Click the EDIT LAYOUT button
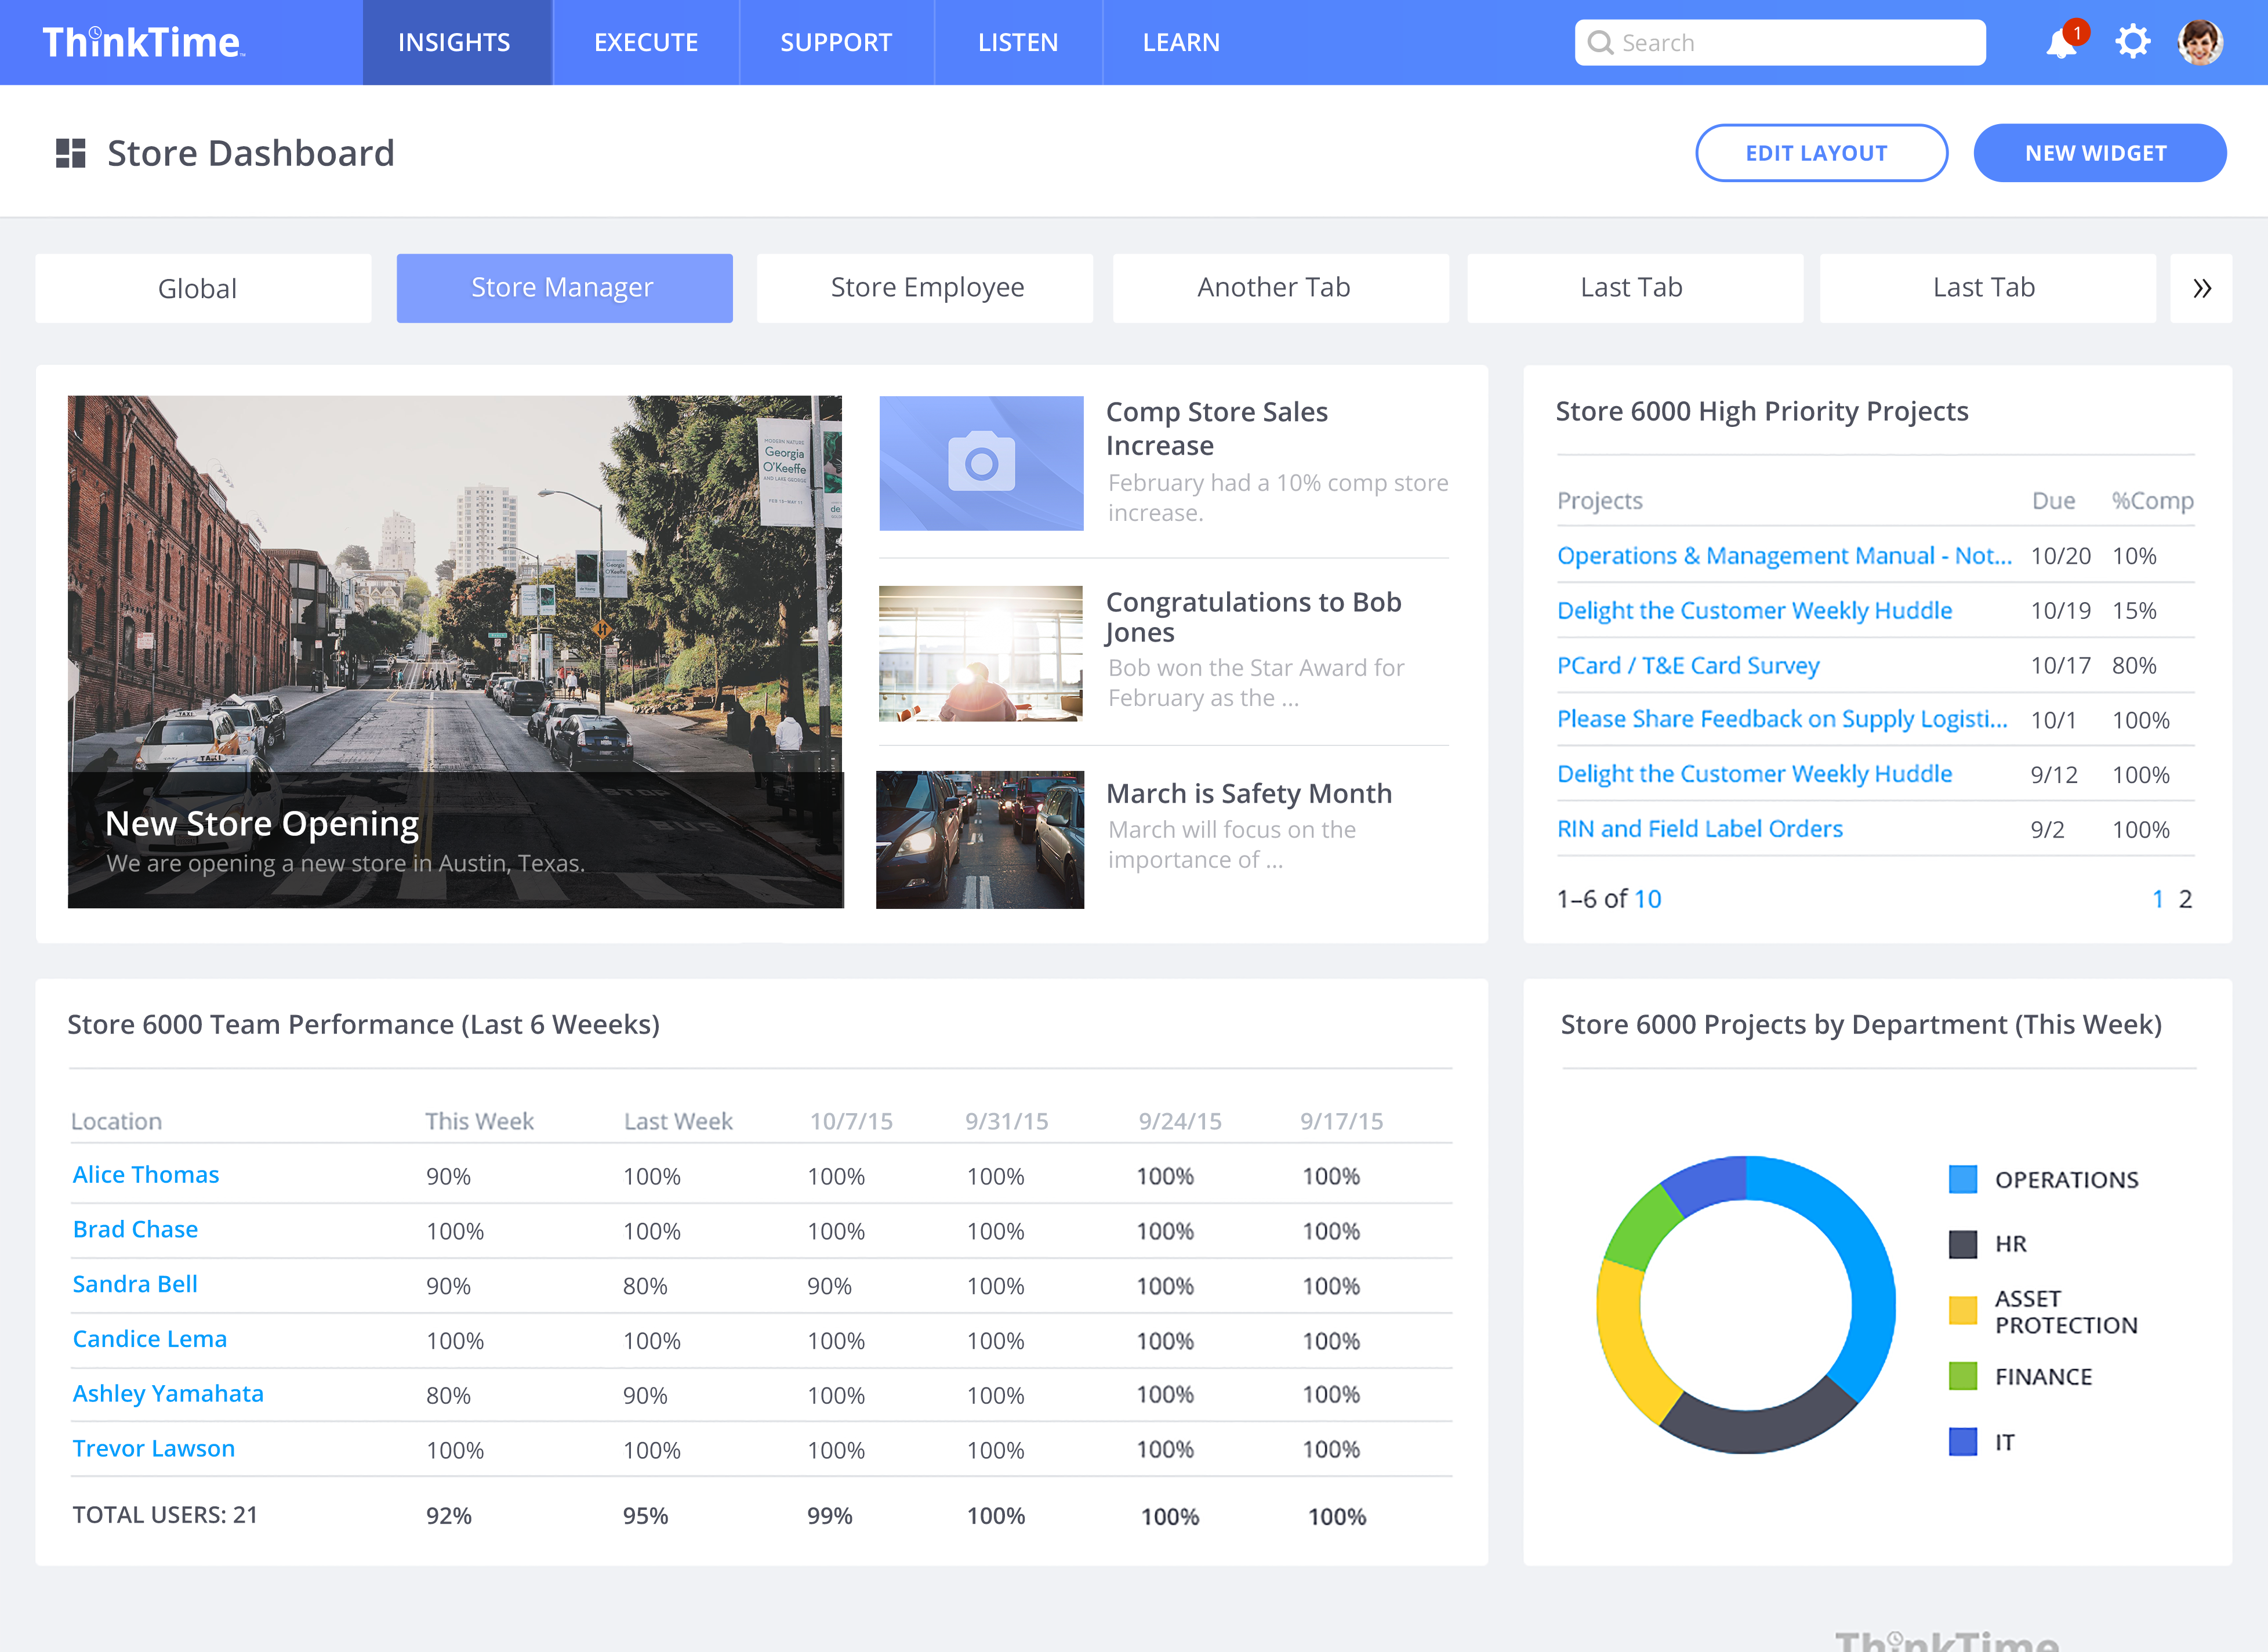 pos(1818,153)
